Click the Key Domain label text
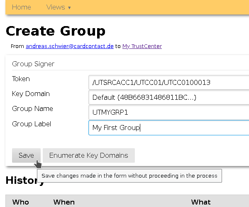The height and width of the screenshot is (207, 249). pyautogui.click(x=31, y=94)
